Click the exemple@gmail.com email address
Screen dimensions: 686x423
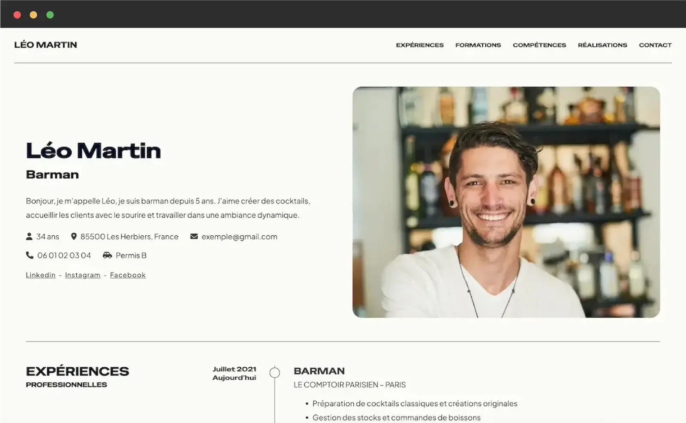pos(239,237)
